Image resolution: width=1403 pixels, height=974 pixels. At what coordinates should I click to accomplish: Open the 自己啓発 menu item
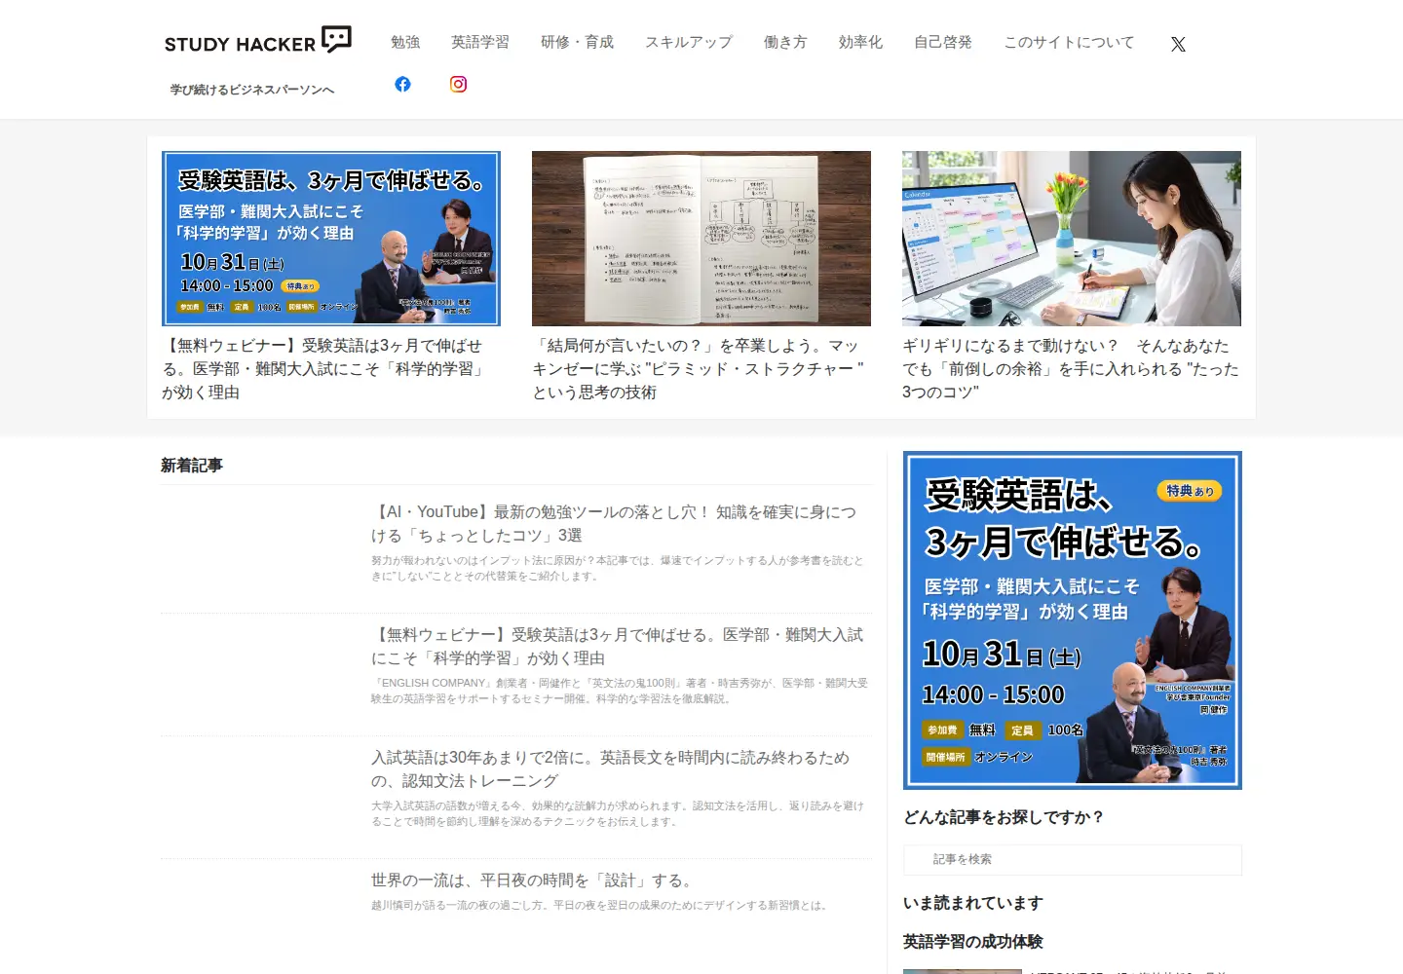pos(943,42)
